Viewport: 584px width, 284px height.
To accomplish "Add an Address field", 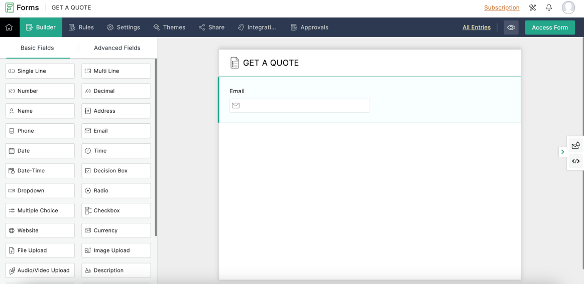I will pos(116,111).
